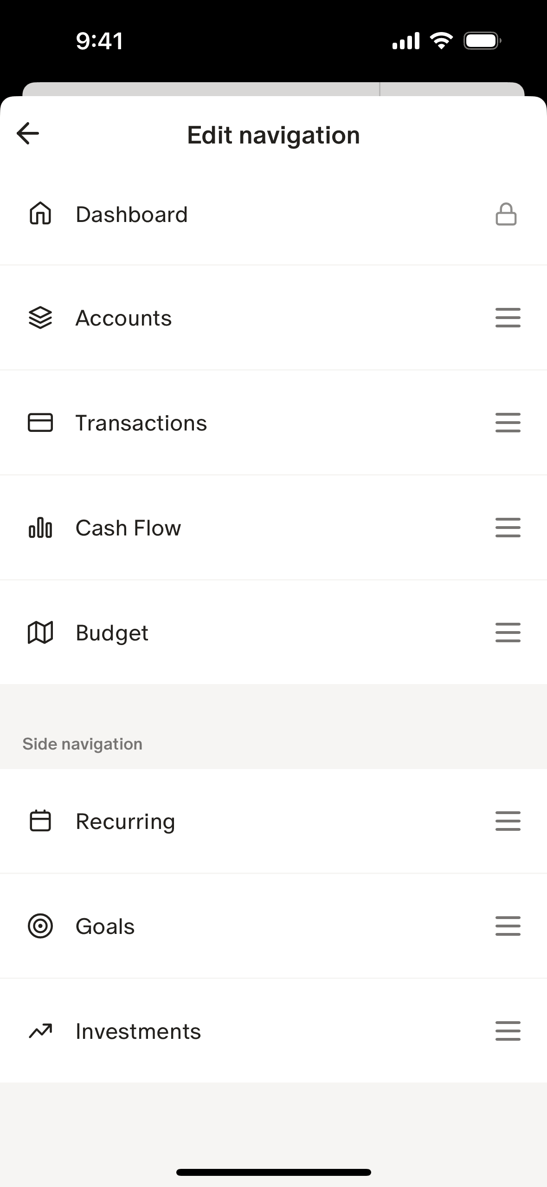Tap the Transactions card icon

point(40,423)
